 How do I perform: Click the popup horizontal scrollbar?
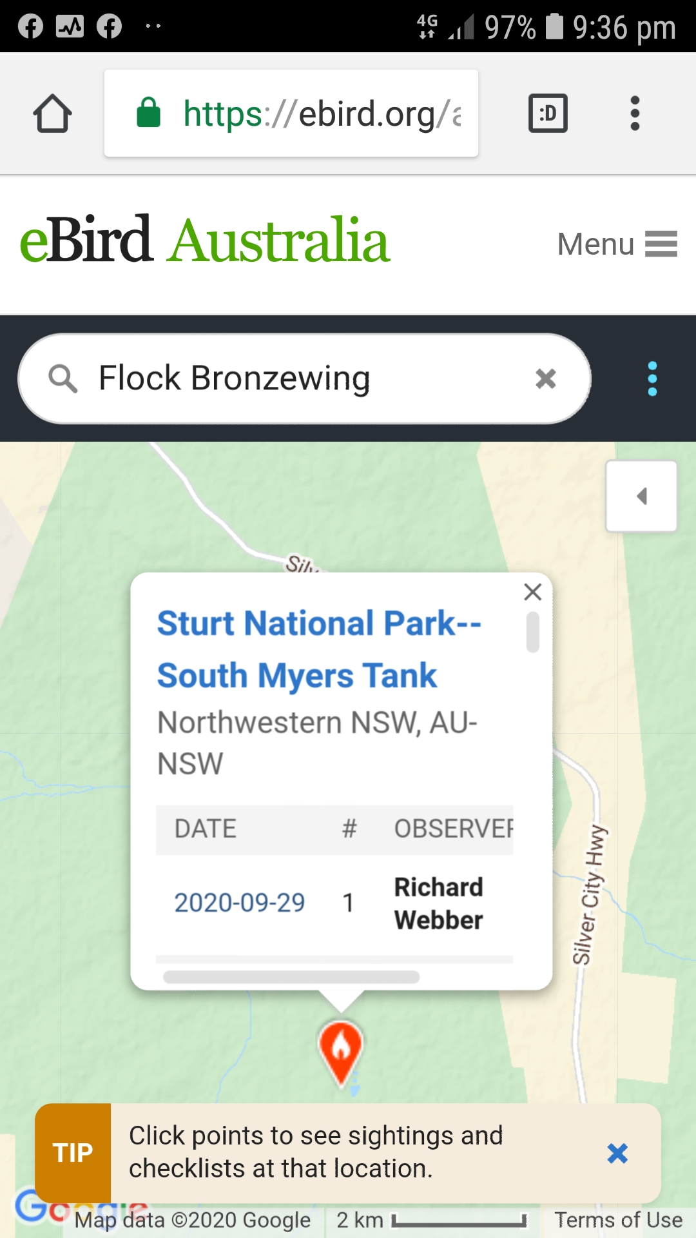coord(291,977)
